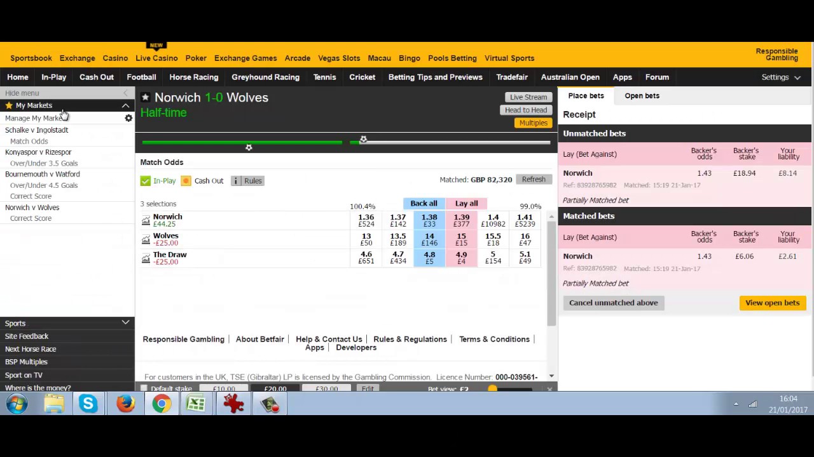Viewport: 814px width, 457px height.
Task: Select the £20.00 default stake
Action: 275,388
